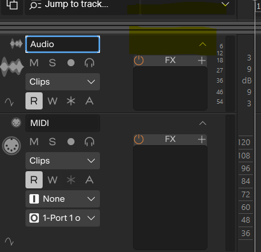
Task: Enable input echo headphones on Audio track
Action: click(x=89, y=63)
